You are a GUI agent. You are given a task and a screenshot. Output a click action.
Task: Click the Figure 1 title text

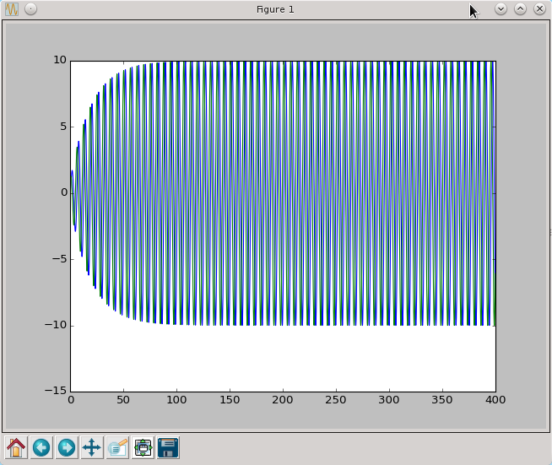[x=275, y=9]
